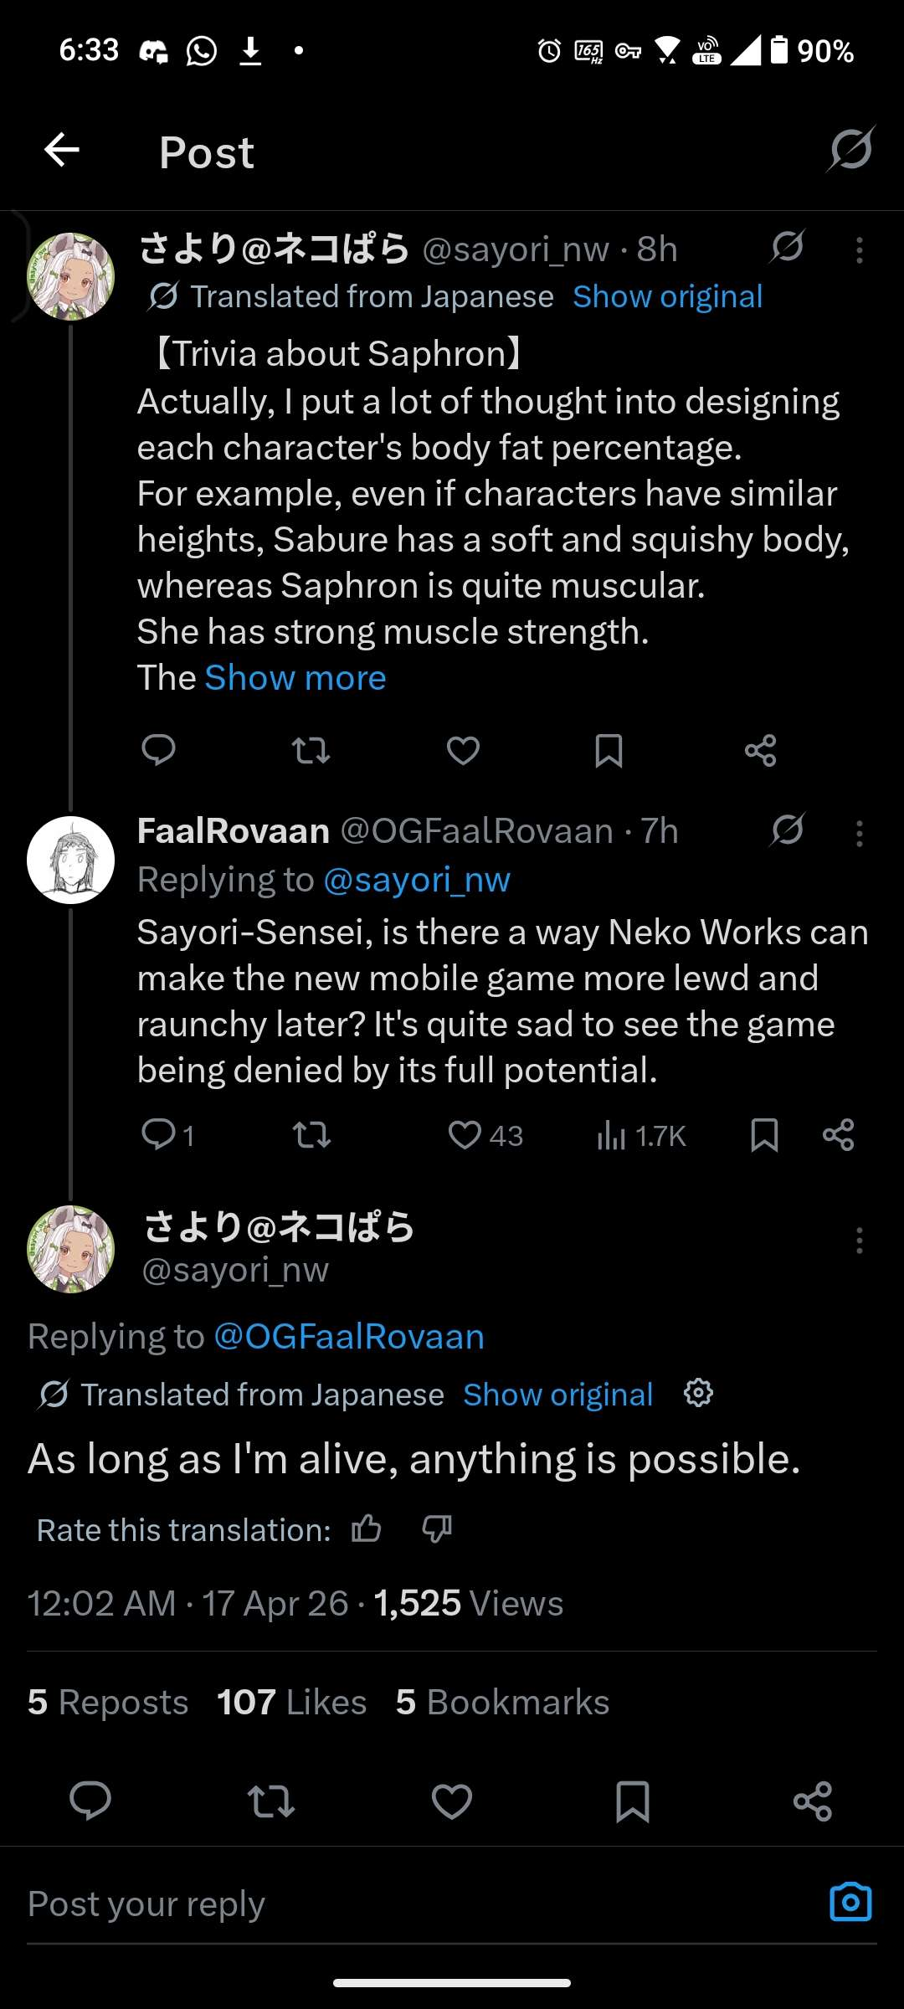The image size is (904, 2009).
Task: Open the Grok icon in the Post header
Action: point(850,150)
